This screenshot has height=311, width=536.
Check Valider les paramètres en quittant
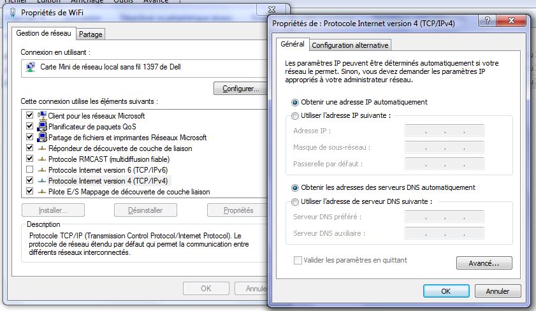pyautogui.click(x=298, y=261)
